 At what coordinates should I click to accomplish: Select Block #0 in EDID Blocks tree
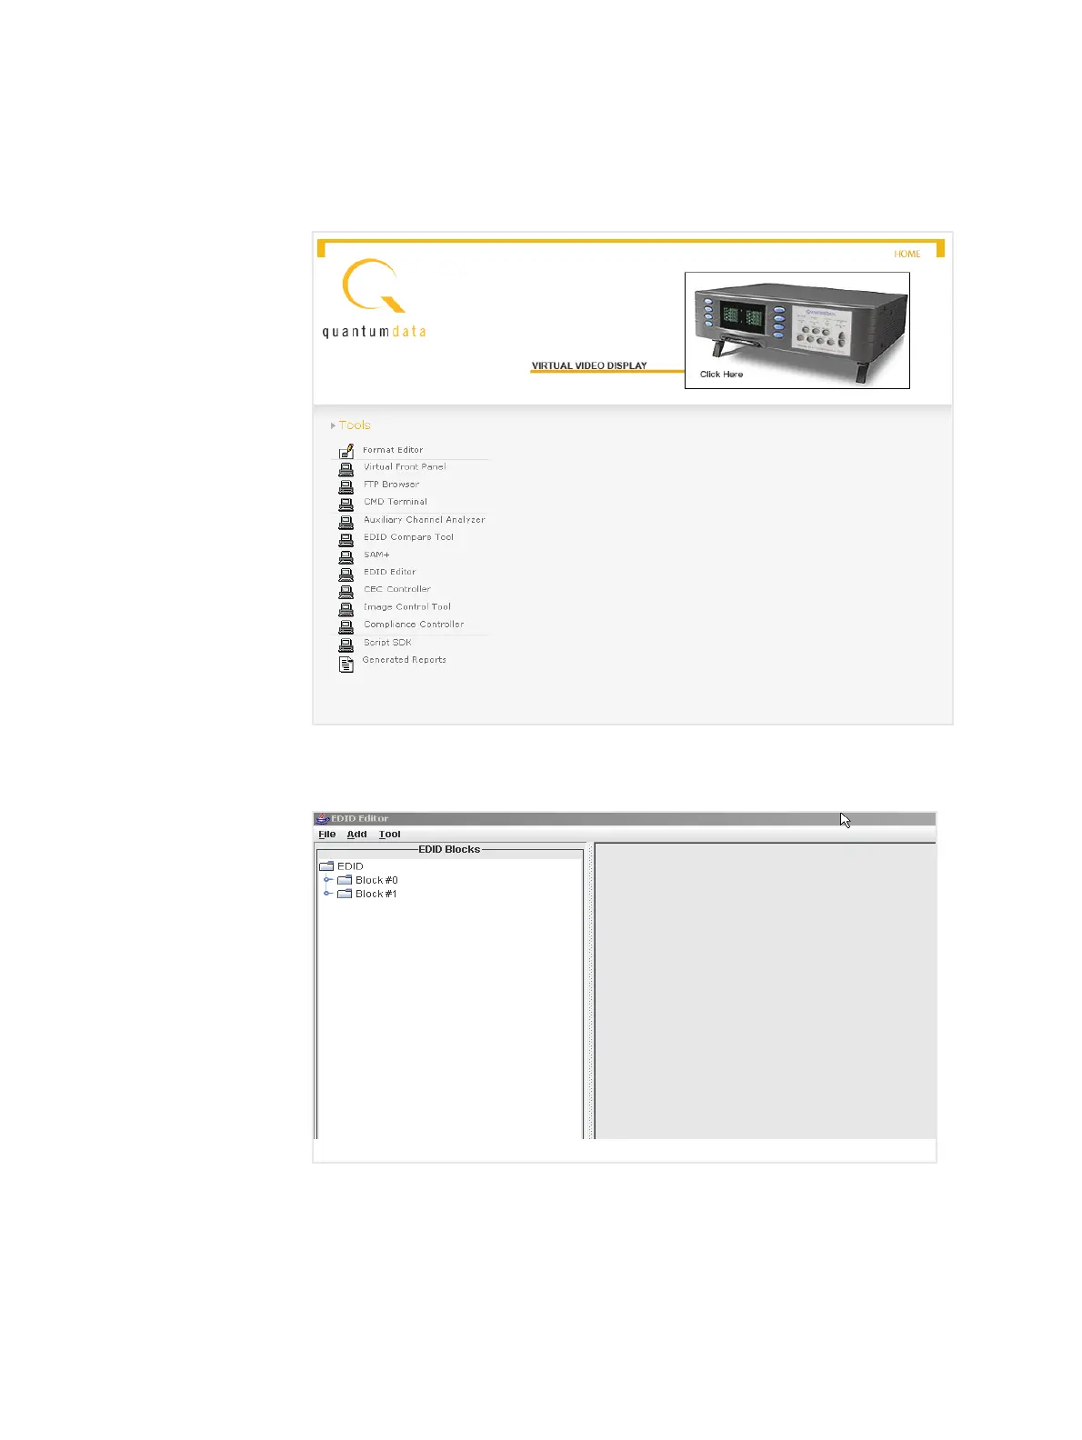click(376, 880)
